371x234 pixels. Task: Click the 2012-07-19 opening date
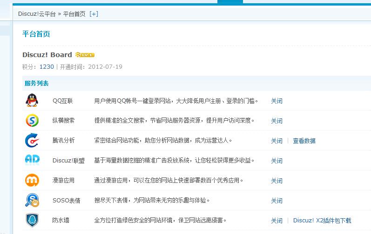[105, 67]
